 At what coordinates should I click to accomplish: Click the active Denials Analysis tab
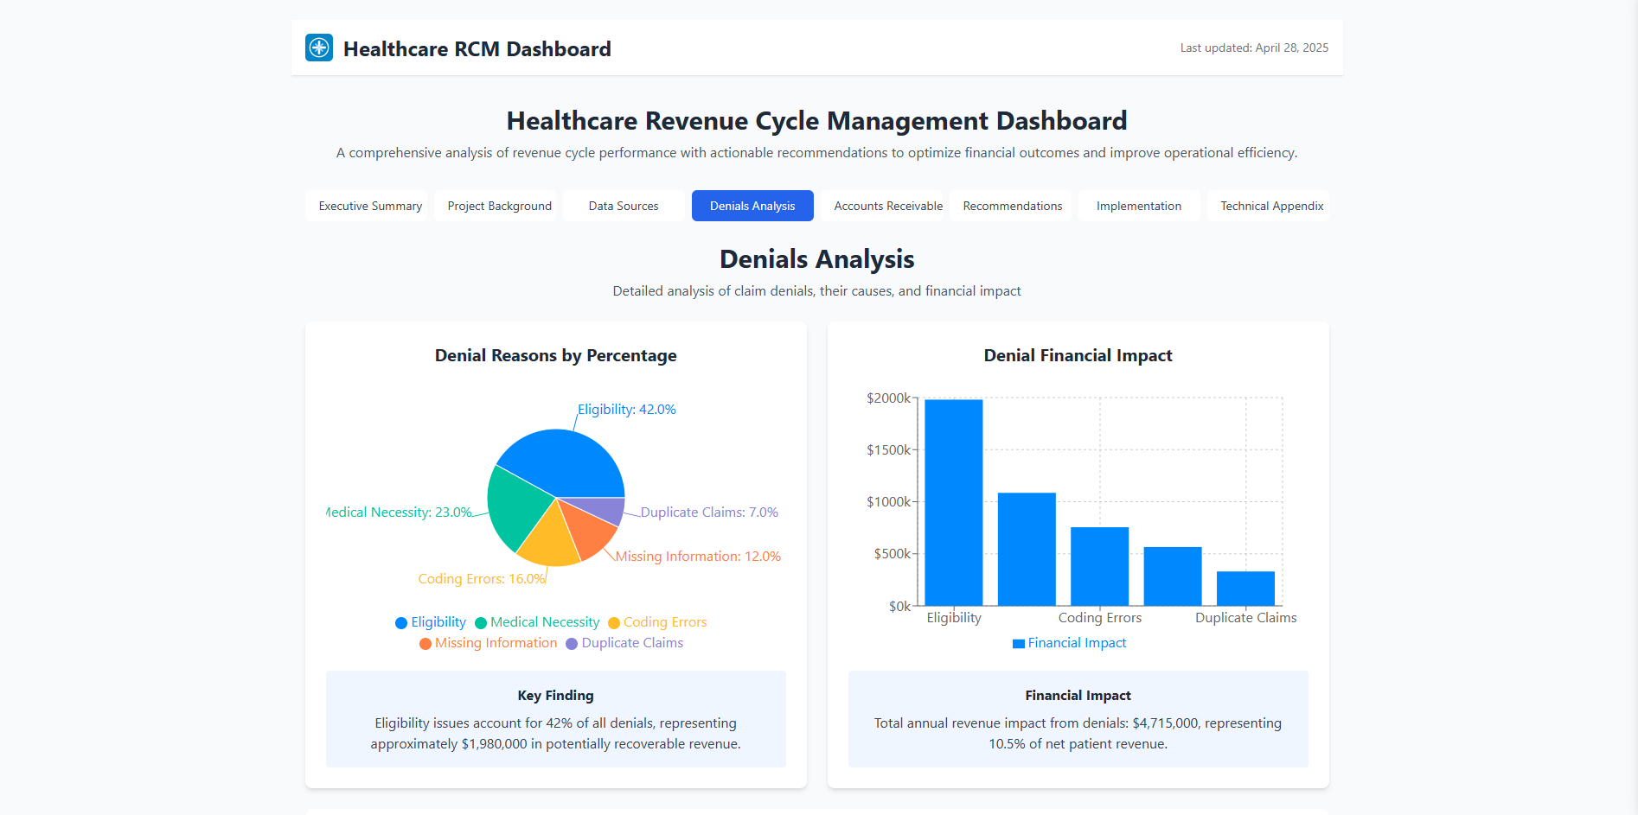(752, 206)
